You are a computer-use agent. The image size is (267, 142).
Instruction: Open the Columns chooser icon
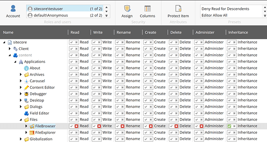148,8
